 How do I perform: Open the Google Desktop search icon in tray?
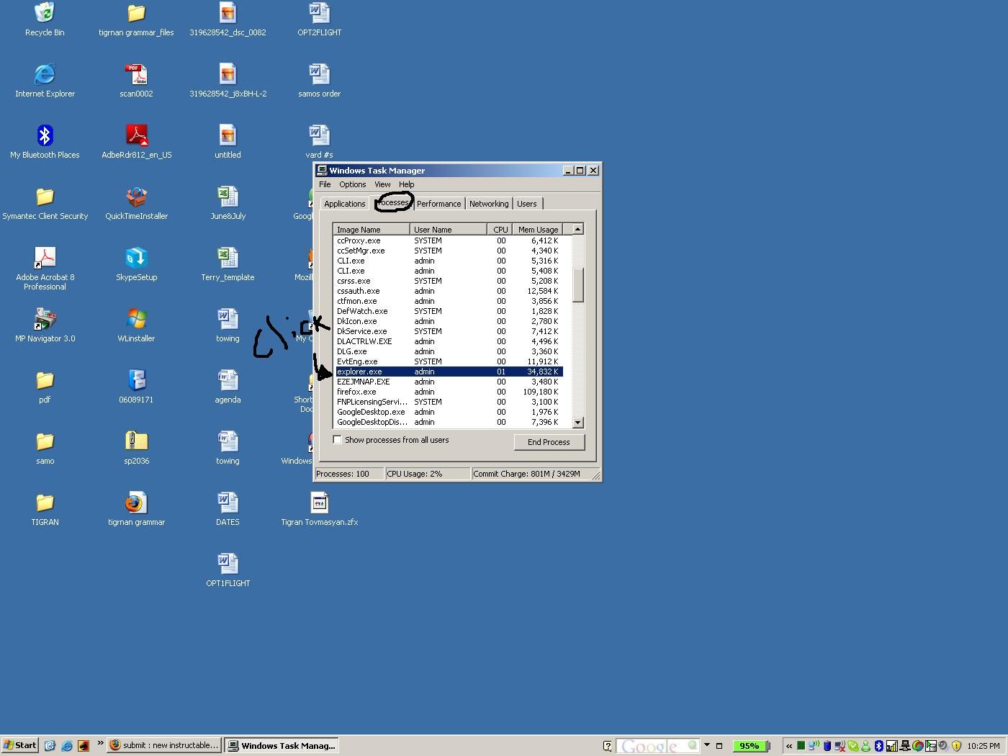tap(919, 746)
